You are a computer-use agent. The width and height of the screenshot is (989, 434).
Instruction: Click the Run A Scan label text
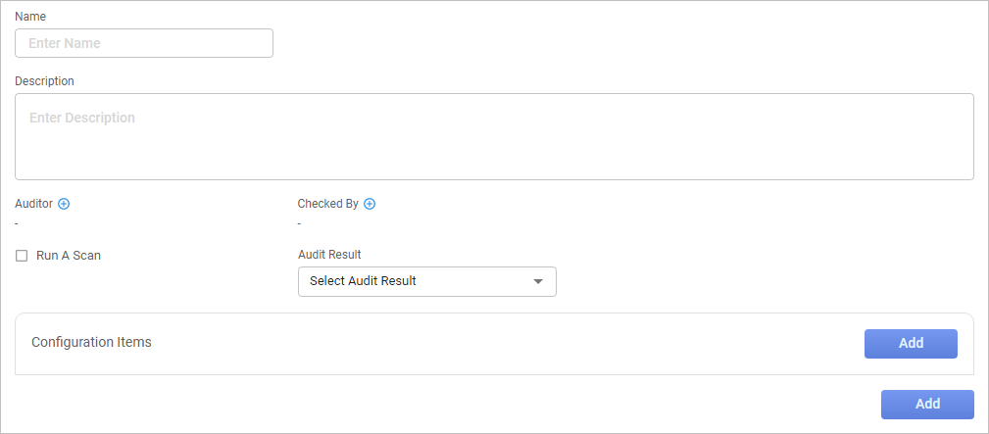coord(69,256)
